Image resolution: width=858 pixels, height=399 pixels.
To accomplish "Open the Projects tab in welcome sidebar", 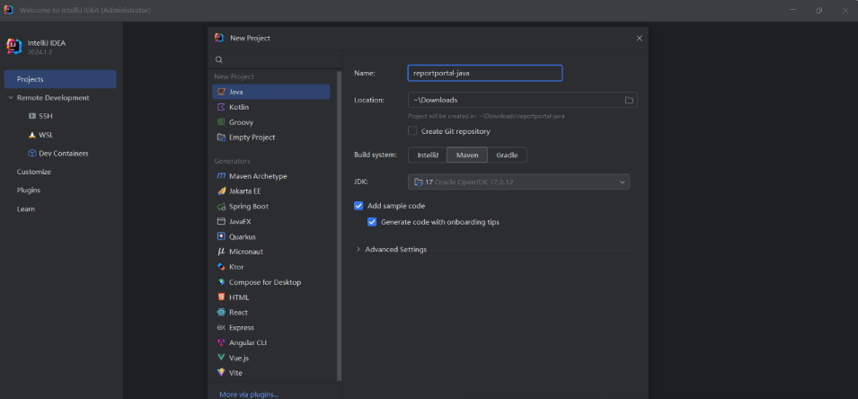I will 60,79.
